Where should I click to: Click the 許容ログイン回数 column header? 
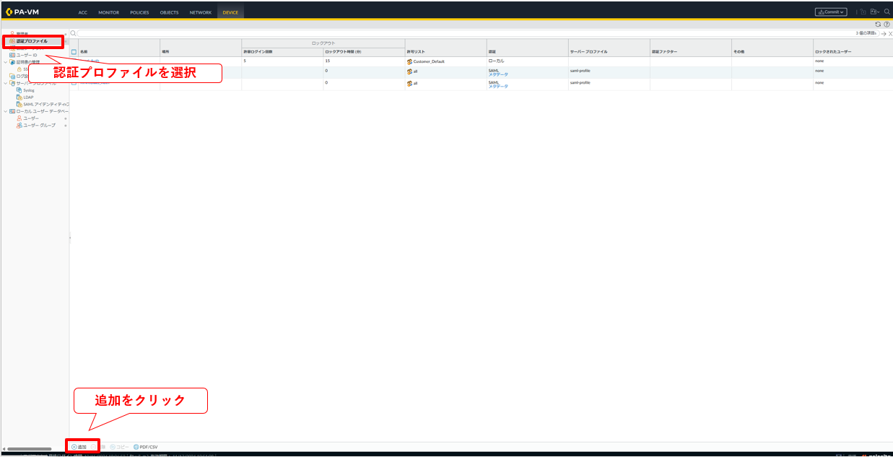282,52
